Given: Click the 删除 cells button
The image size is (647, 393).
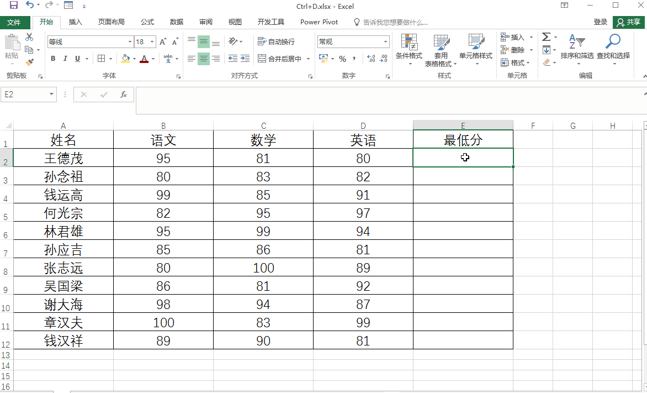Looking at the screenshot, I should [x=513, y=50].
